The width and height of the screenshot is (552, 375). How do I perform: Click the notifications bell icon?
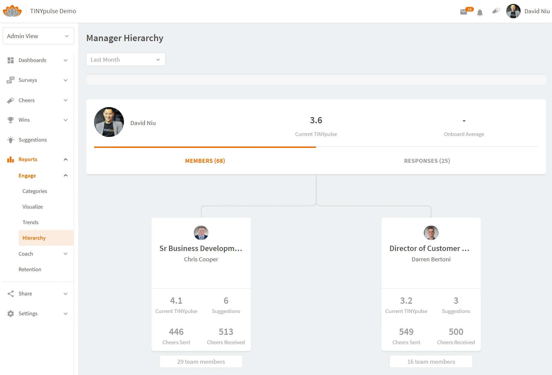[480, 12]
